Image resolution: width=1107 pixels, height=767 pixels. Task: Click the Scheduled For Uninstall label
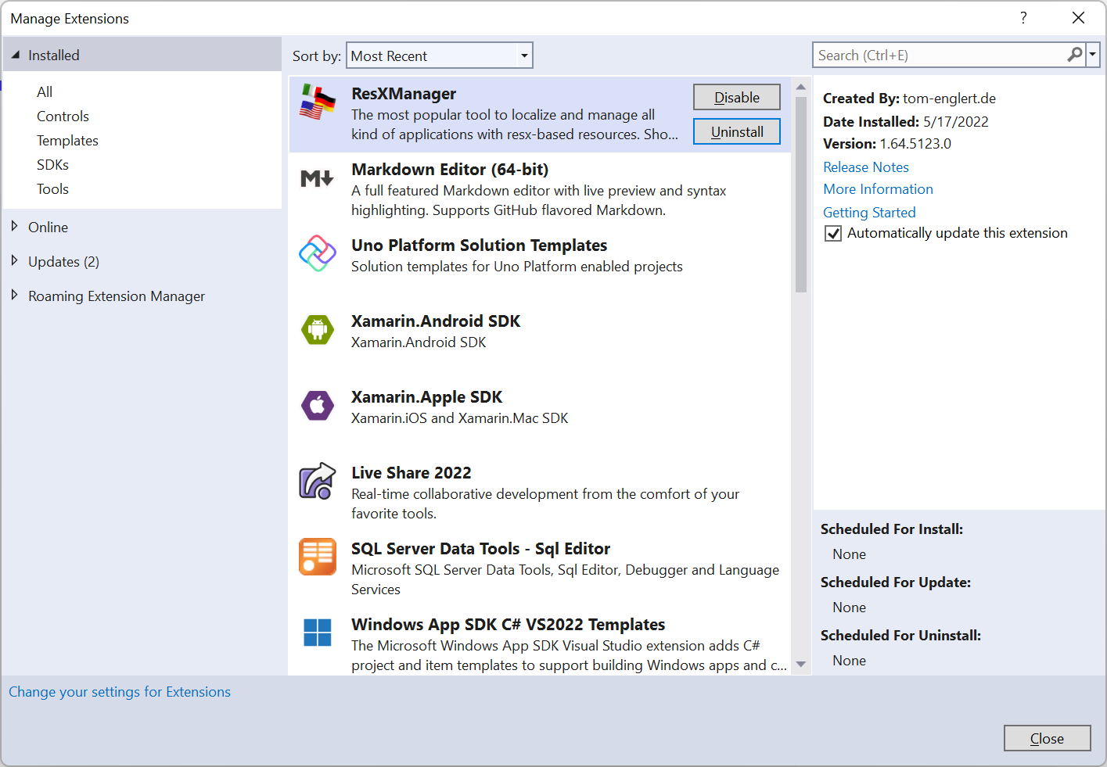900,635
